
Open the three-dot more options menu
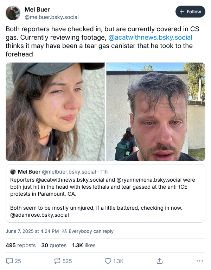(x=200, y=261)
